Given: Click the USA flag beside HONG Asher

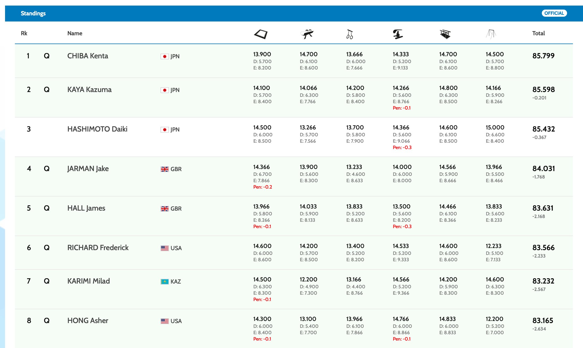Looking at the screenshot, I should click(x=164, y=321).
